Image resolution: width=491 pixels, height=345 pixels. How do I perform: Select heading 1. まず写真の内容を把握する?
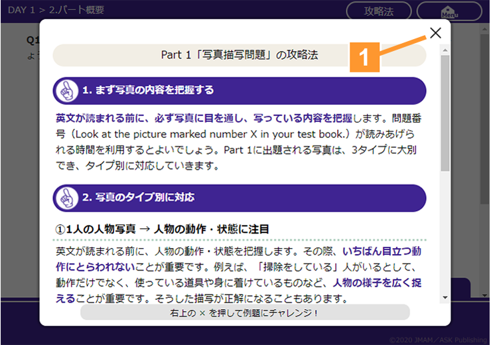click(148, 90)
